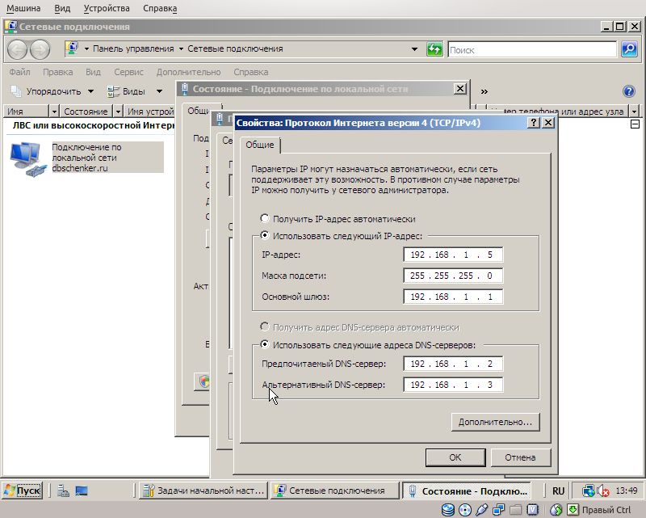Click the muted speaker icon in the system tray
Viewport: 646px width, 518px height.
[x=602, y=491]
